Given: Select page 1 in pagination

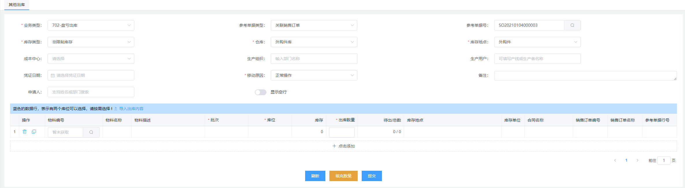Looking at the screenshot, I should [x=626, y=160].
